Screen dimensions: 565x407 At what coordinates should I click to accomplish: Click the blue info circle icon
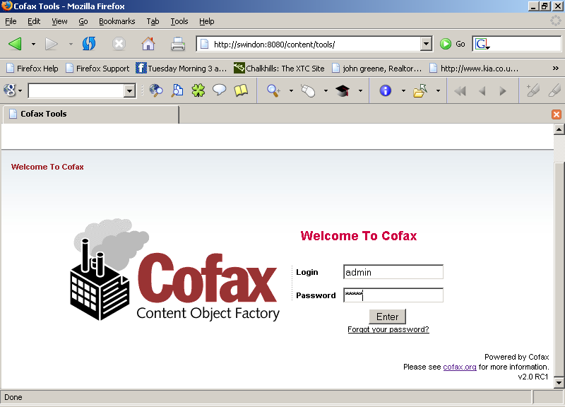pos(385,90)
